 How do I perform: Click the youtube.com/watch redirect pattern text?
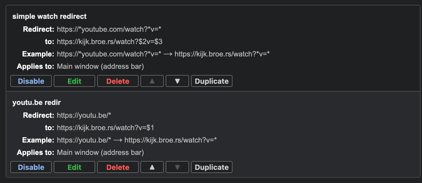click(109, 29)
